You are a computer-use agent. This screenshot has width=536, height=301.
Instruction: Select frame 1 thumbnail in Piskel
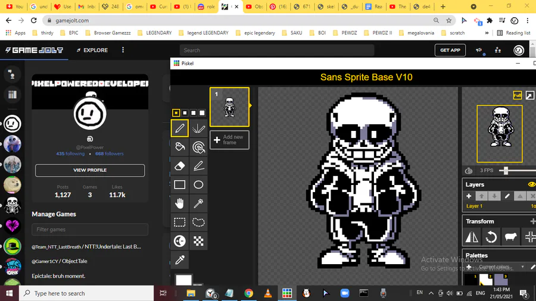(x=229, y=107)
